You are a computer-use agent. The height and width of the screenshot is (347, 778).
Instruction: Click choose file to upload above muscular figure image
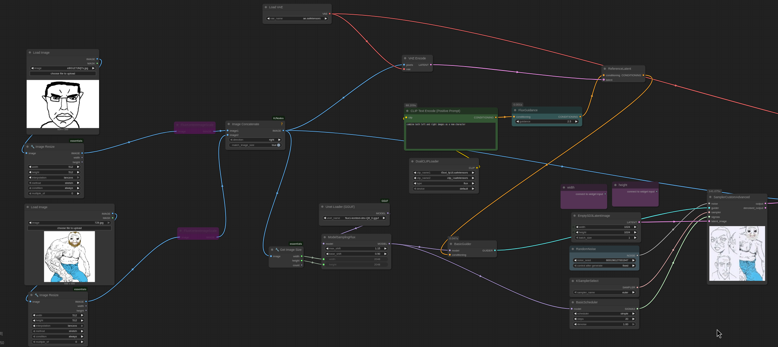pyautogui.click(x=69, y=228)
